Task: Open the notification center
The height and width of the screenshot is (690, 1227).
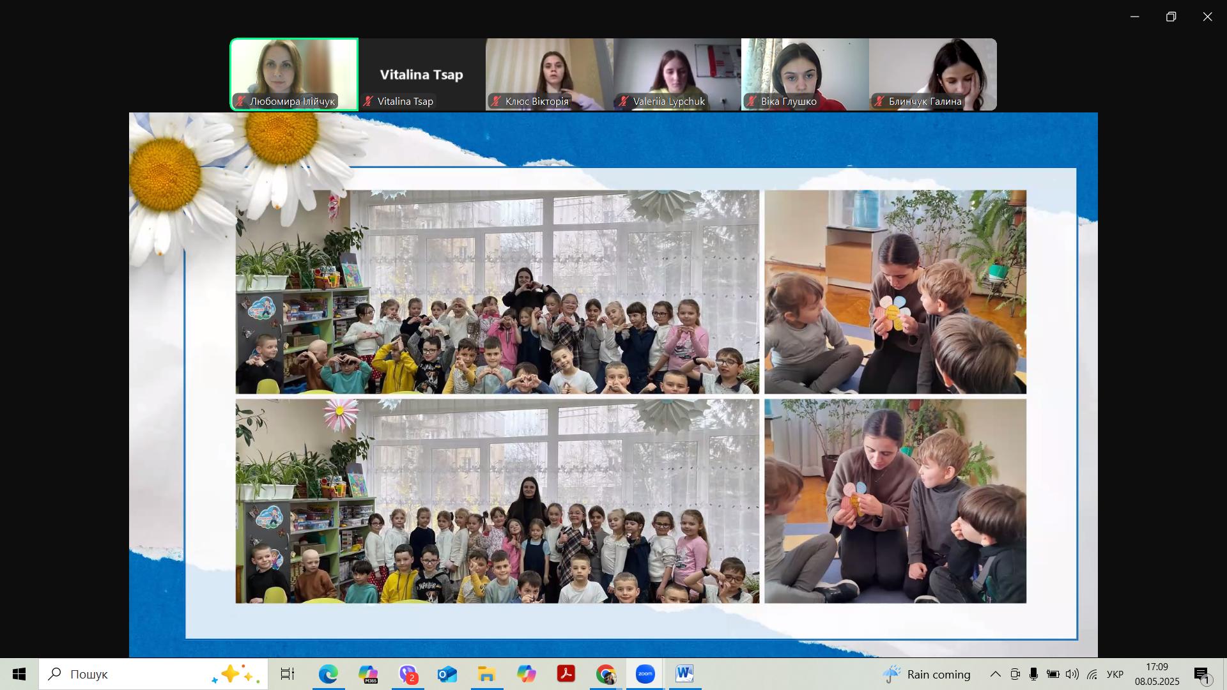Action: 1203,674
